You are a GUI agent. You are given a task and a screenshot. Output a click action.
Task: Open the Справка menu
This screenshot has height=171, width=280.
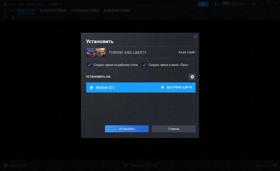pos(52,4)
